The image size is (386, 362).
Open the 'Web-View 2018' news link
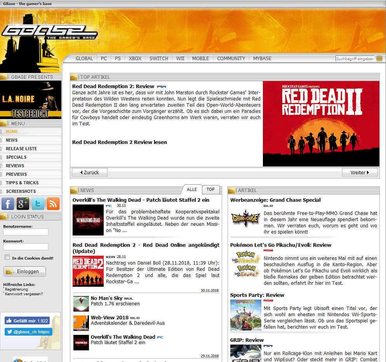[x=110, y=317]
